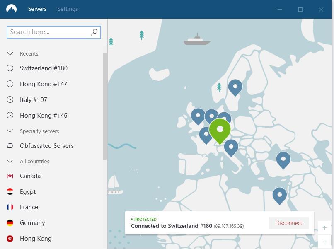Click the NordVPN mountain logo
Viewport: 334px width, 249px height.
click(x=11, y=9)
